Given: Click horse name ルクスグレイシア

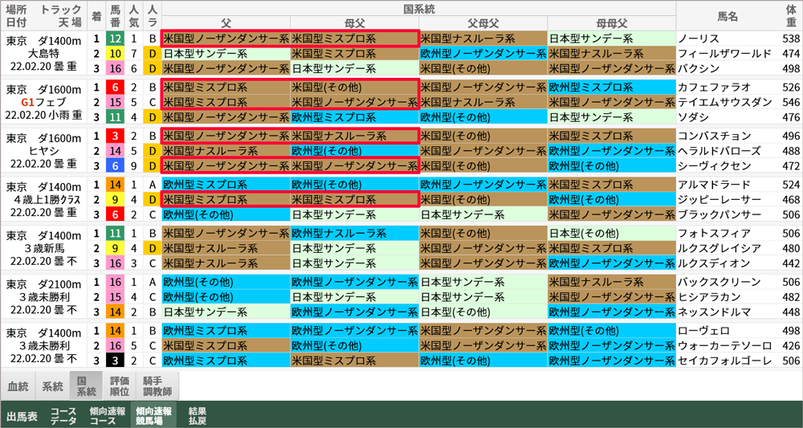Looking at the screenshot, I should pyautogui.click(x=719, y=248).
